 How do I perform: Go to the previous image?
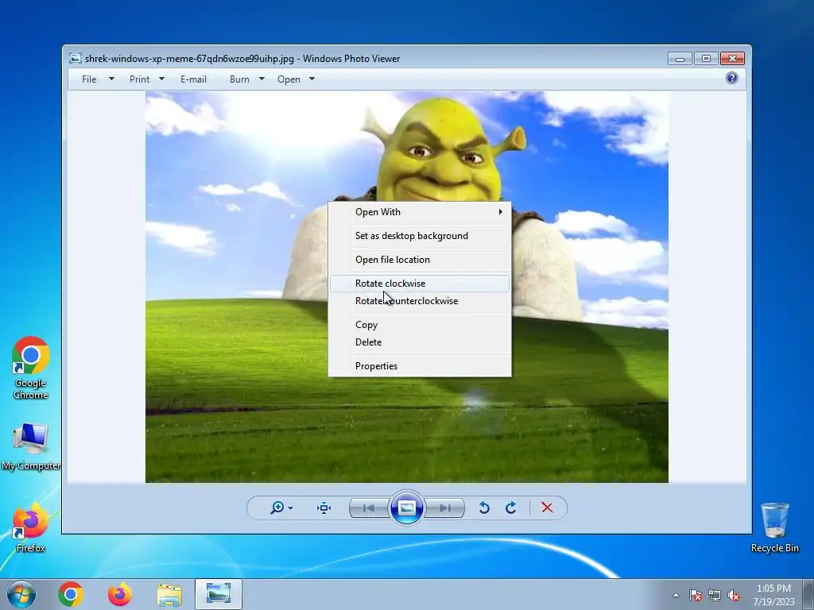(369, 508)
